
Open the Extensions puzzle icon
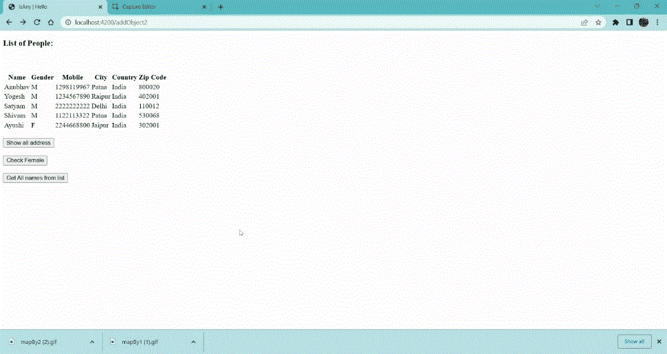[x=616, y=22]
